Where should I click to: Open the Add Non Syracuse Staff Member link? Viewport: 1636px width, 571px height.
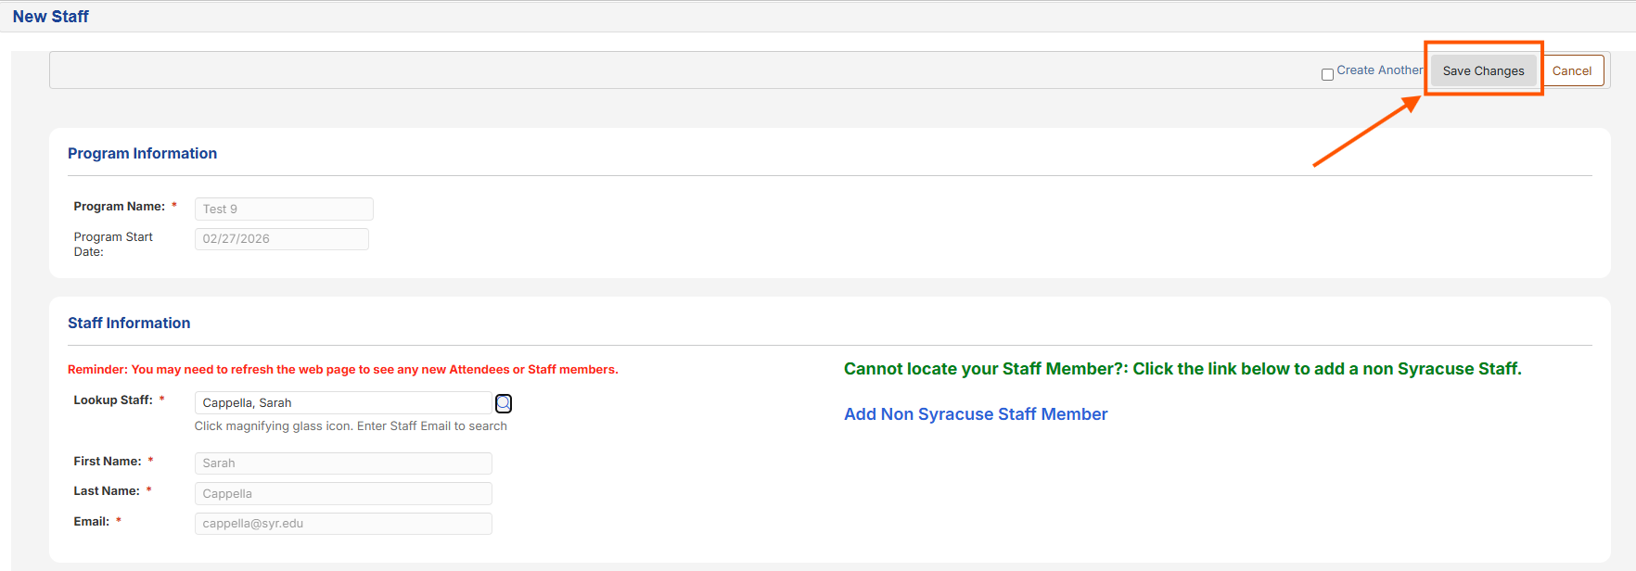975,414
